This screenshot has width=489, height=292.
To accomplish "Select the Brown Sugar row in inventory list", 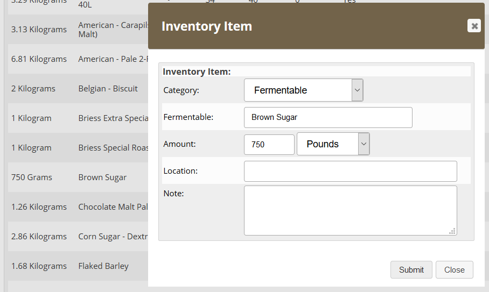I will [x=102, y=177].
